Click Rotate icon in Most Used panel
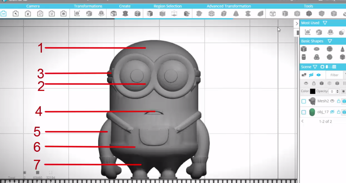 [330, 32]
